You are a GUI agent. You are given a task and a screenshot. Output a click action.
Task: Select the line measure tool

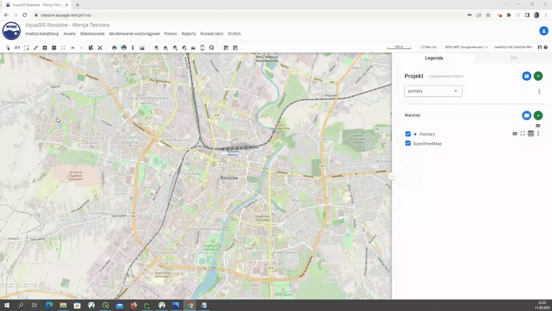pos(35,48)
